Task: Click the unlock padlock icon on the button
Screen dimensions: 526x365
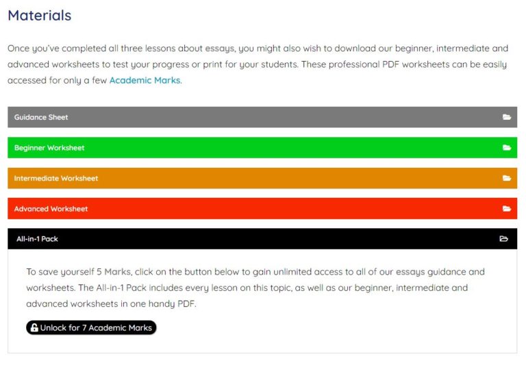Action: click(34, 327)
